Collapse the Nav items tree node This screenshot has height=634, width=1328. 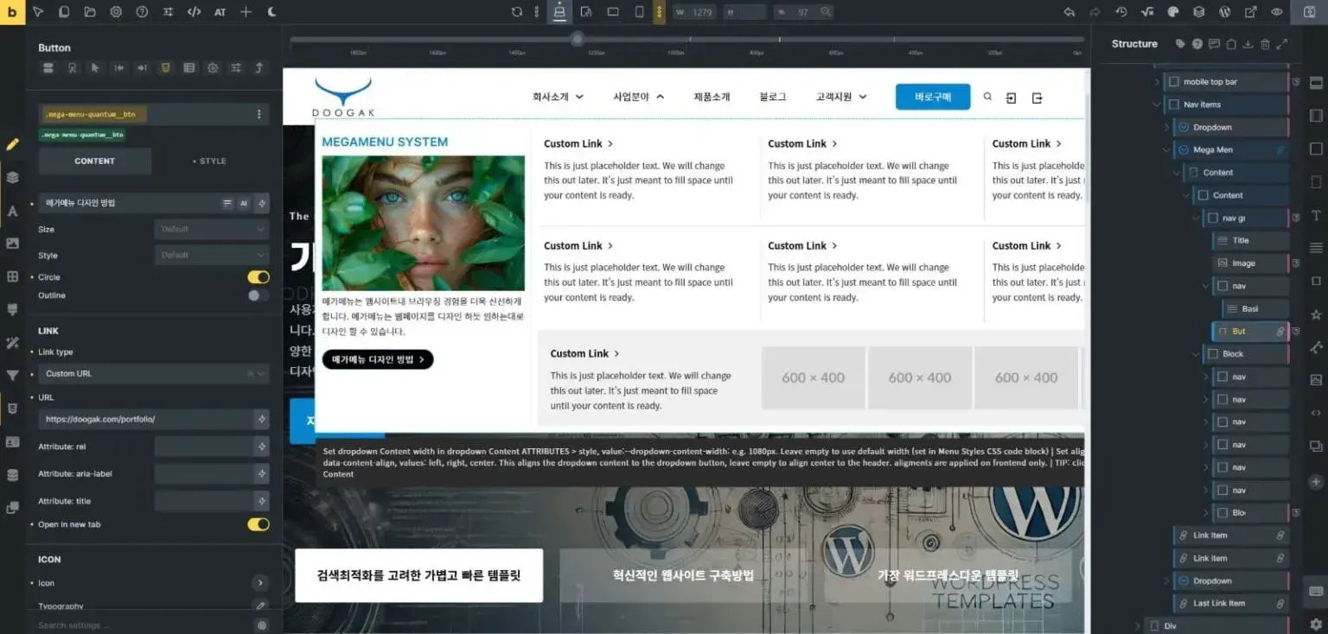point(1158,105)
